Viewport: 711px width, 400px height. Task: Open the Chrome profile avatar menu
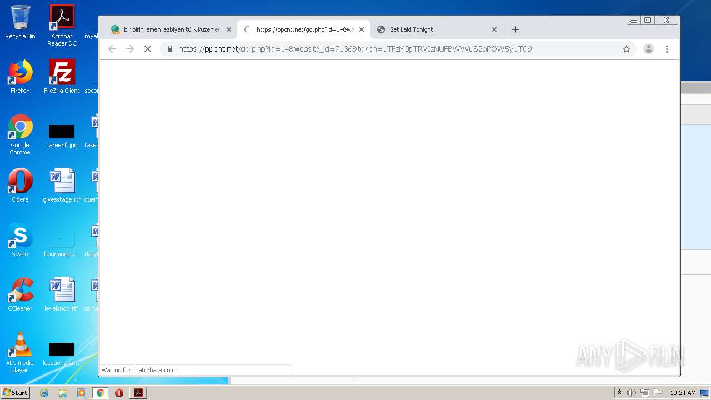coord(648,49)
